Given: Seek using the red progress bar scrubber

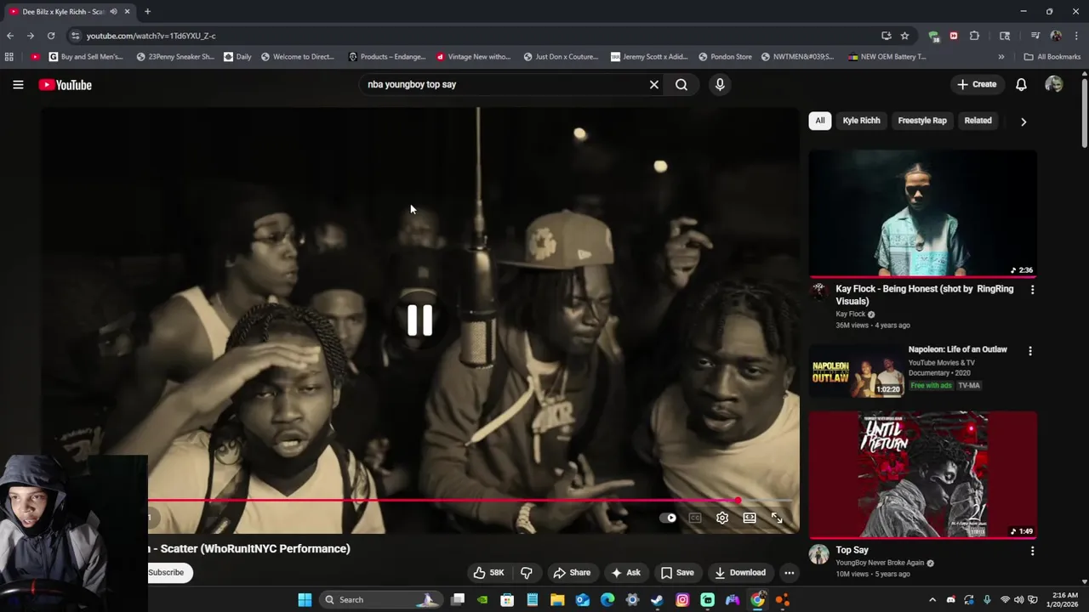Looking at the screenshot, I should tap(738, 501).
